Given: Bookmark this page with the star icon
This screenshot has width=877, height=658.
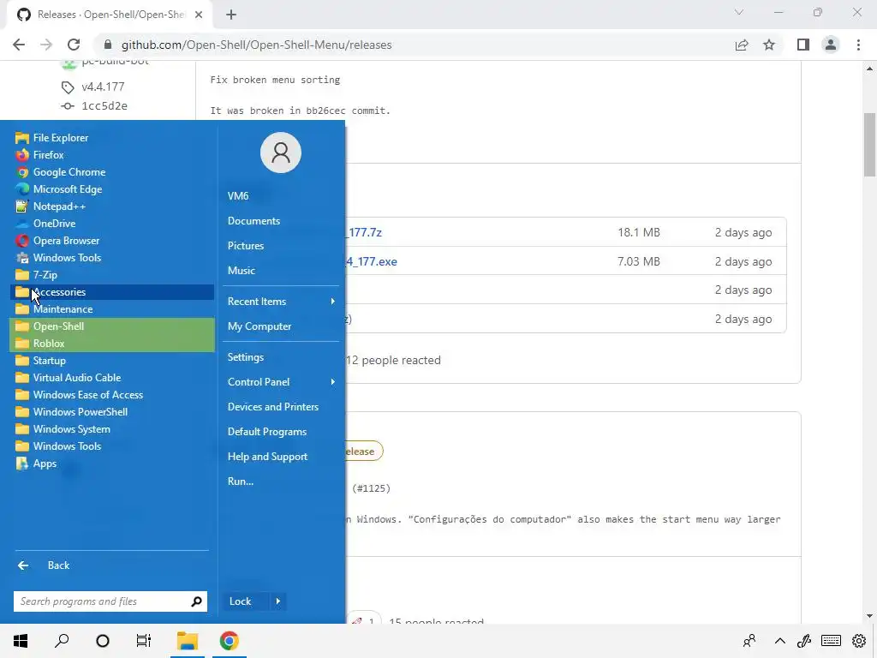Looking at the screenshot, I should (769, 45).
